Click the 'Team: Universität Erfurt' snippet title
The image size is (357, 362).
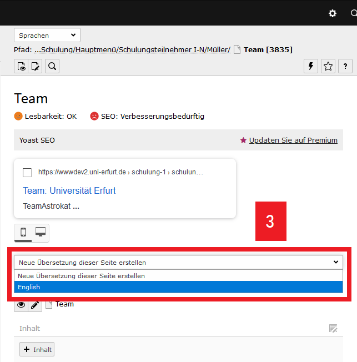(69, 190)
